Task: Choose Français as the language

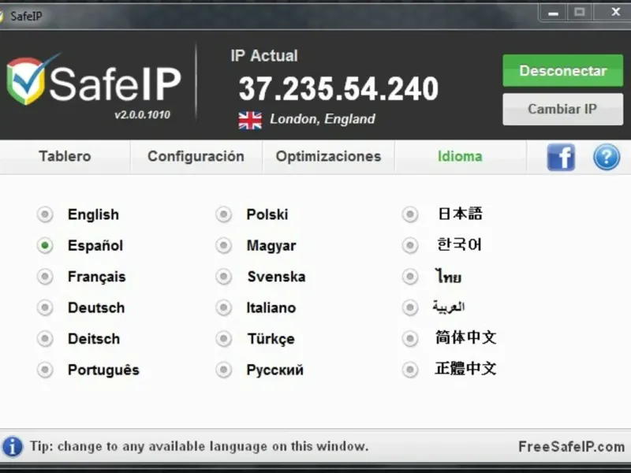Action: pos(45,277)
